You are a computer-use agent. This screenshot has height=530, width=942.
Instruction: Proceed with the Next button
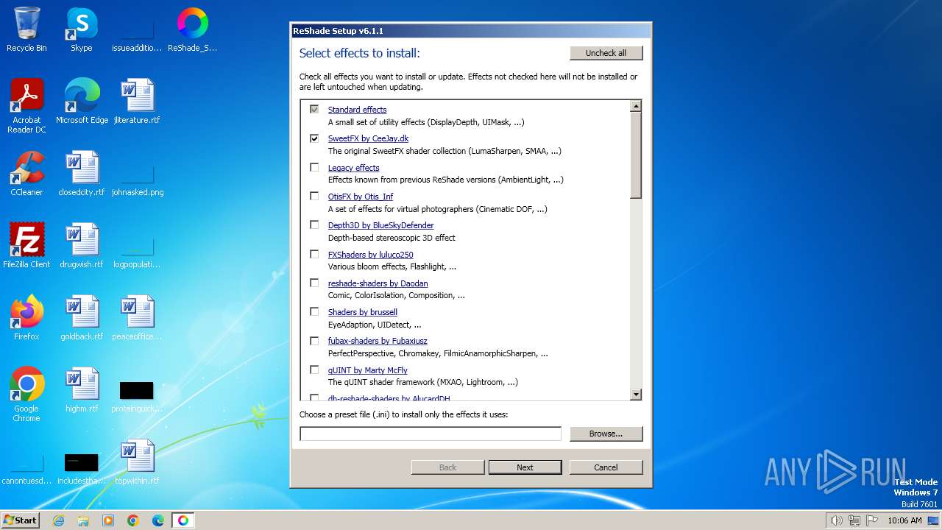coord(525,467)
